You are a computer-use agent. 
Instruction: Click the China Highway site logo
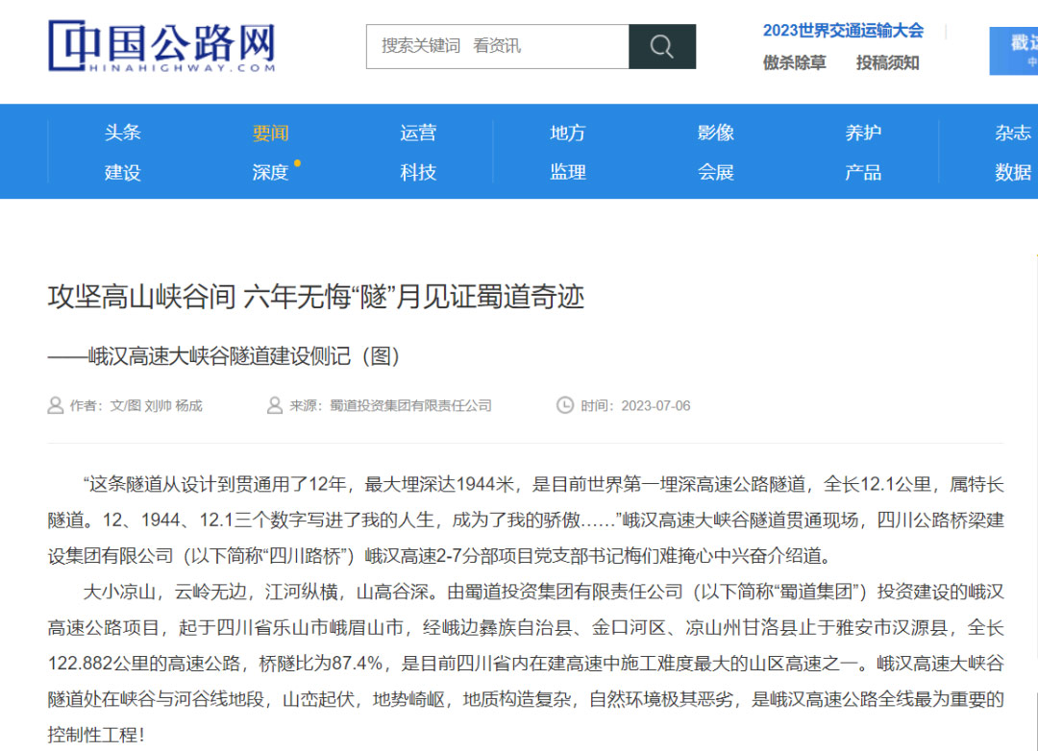pos(162,46)
